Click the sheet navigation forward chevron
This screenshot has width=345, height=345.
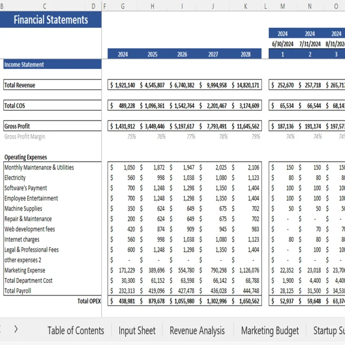pos(15,330)
